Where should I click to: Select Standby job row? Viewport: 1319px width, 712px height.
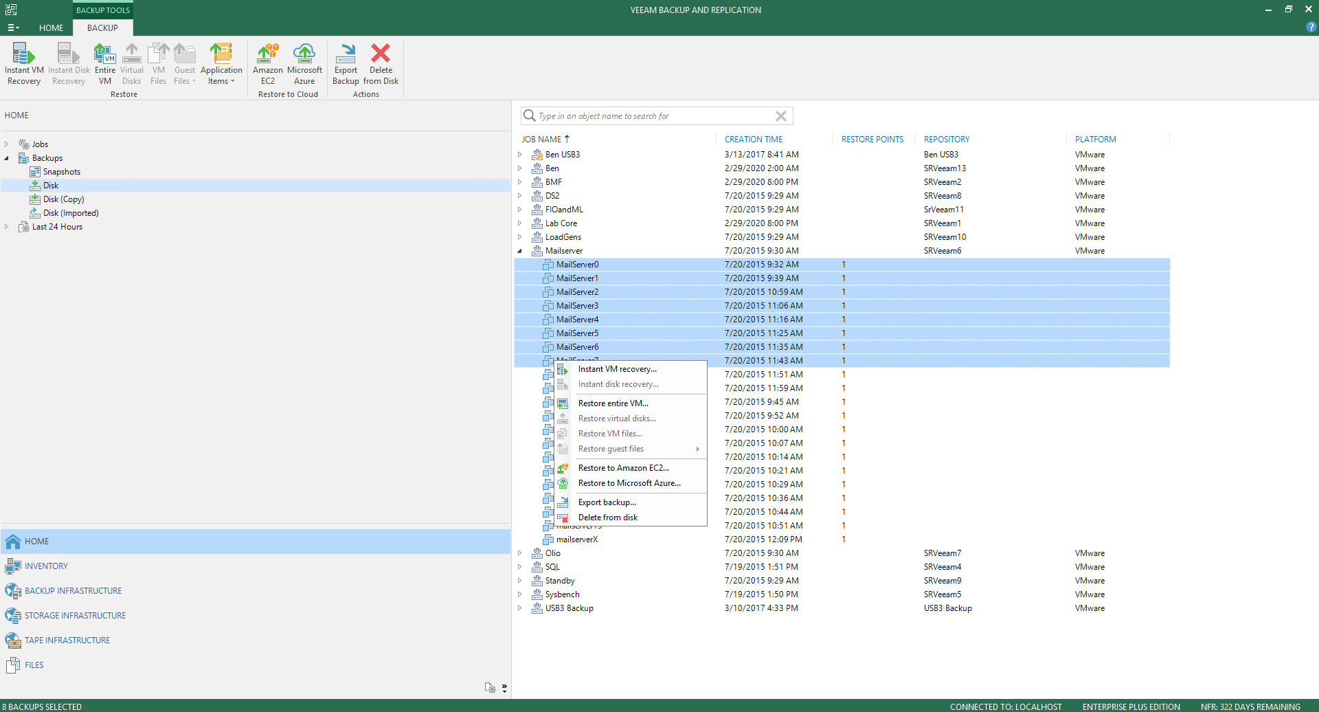(x=842, y=581)
